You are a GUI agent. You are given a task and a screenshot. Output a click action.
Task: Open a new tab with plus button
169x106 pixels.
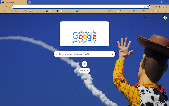(x=30, y=2)
